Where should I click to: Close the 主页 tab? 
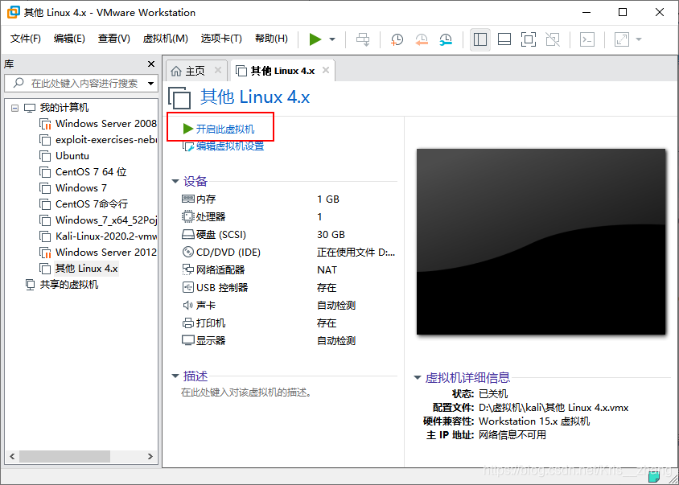pos(218,70)
